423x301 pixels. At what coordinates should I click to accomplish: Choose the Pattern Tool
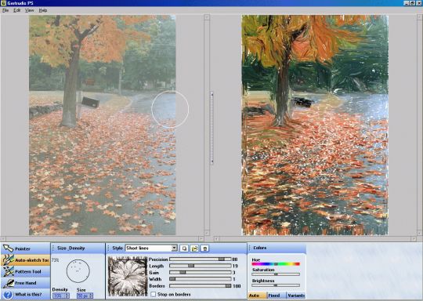click(x=25, y=271)
